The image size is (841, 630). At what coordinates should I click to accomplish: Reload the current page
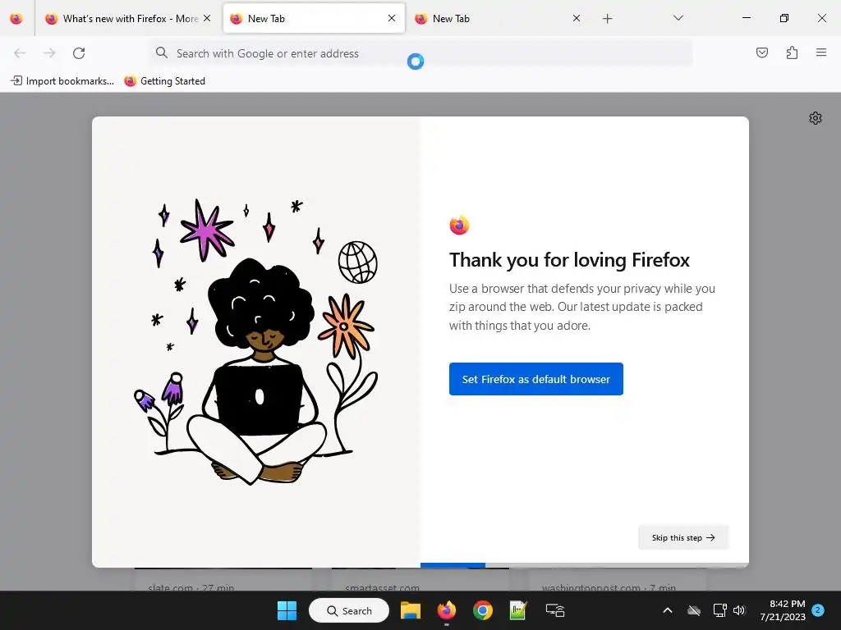pyautogui.click(x=79, y=53)
